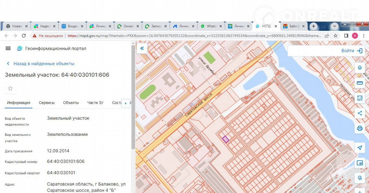Click the Войти login button

[351, 51]
